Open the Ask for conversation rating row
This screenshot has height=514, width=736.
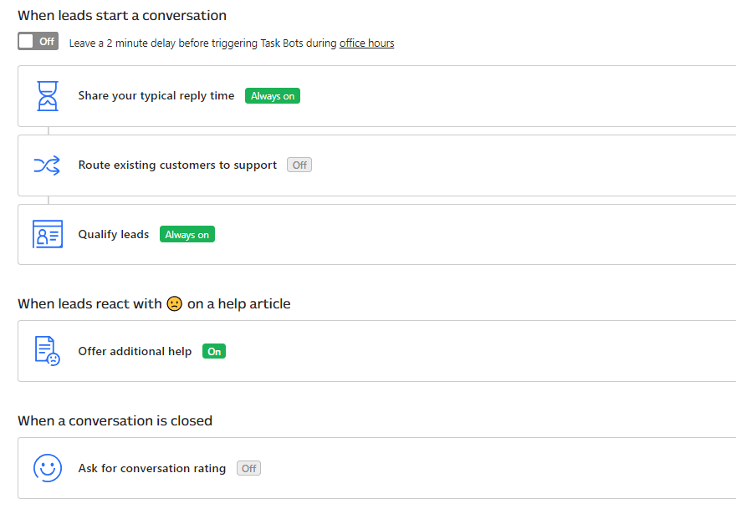[x=151, y=468]
